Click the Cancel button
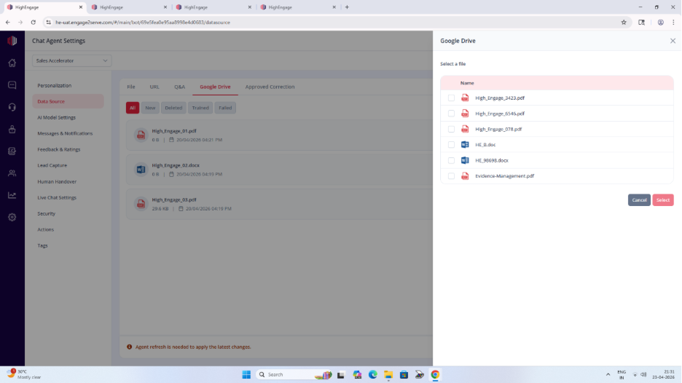 click(x=639, y=200)
